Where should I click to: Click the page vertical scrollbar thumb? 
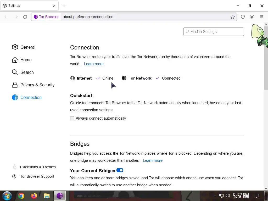[x=266, y=58]
